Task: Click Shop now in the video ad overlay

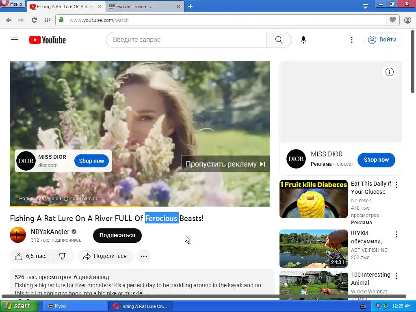Action: click(x=91, y=161)
